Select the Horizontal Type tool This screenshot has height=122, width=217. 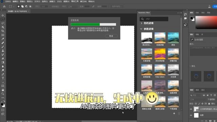pyautogui.click(x=3, y=78)
